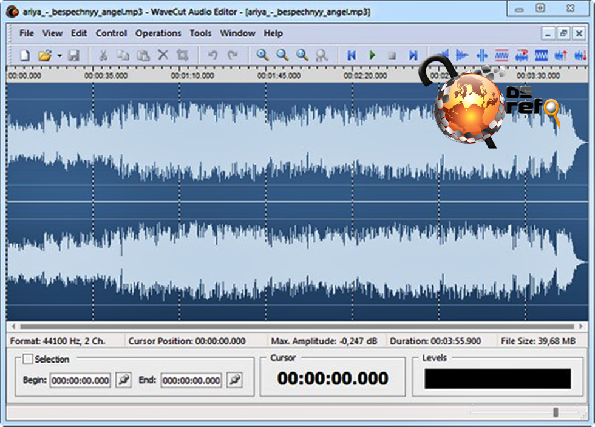This screenshot has width=595, height=427.
Task: Click the waveform icon with red arrow
Action: 522,55
